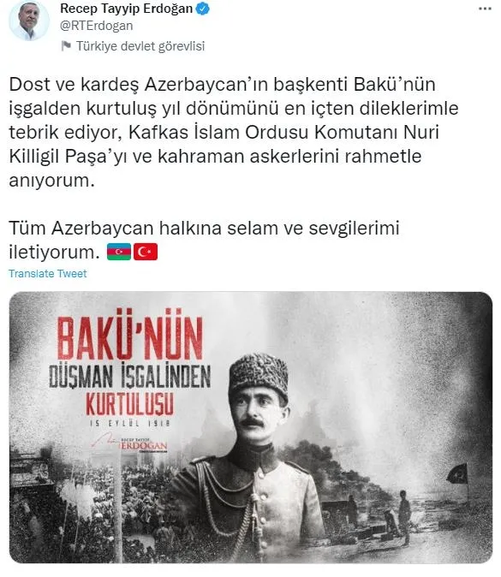
Task: Click the waving flag in the image
Action: pos(457,474)
